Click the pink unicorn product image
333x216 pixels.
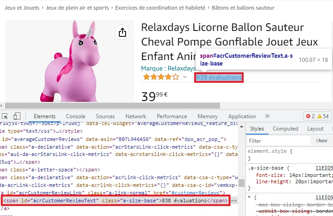pyautogui.click(x=70, y=61)
